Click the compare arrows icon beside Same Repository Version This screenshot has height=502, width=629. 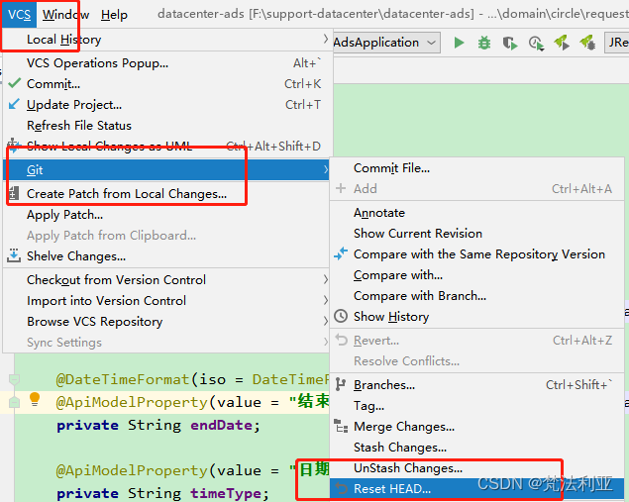[341, 253]
